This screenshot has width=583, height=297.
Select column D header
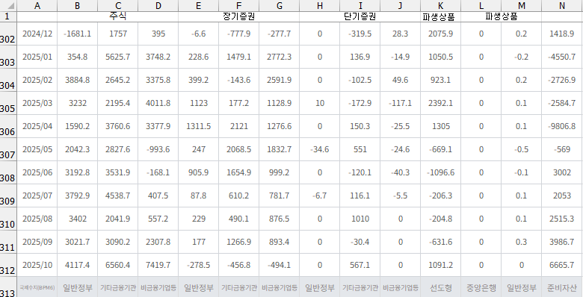pos(158,5)
